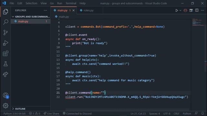The image size is (207, 116).
Task: Start Live Share from status bar
Action: point(51,113)
